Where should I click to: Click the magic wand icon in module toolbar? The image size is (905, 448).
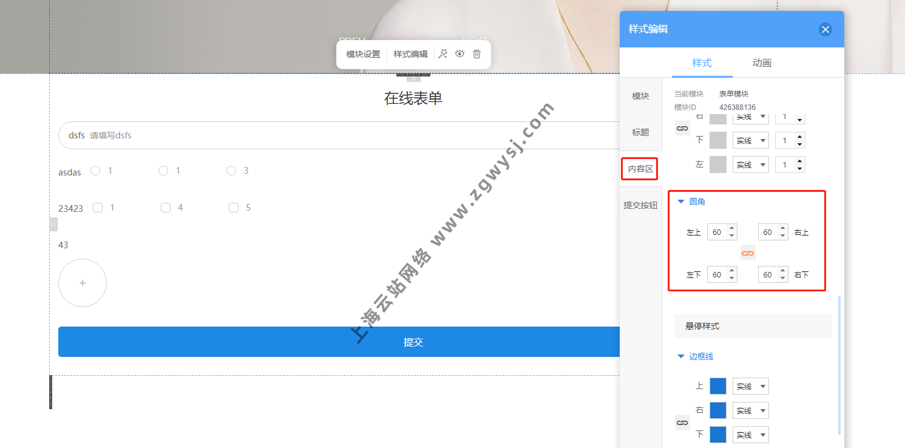pyautogui.click(x=443, y=54)
